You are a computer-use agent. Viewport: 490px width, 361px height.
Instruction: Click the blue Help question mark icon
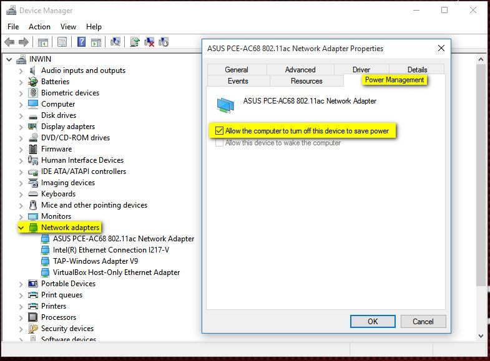pos(81,42)
